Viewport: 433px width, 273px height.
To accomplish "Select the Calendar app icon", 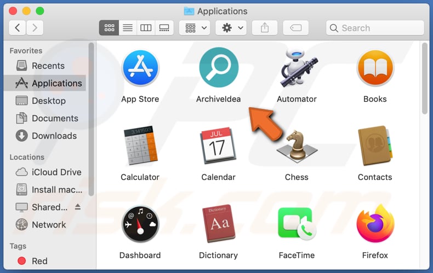I will point(219,146).
